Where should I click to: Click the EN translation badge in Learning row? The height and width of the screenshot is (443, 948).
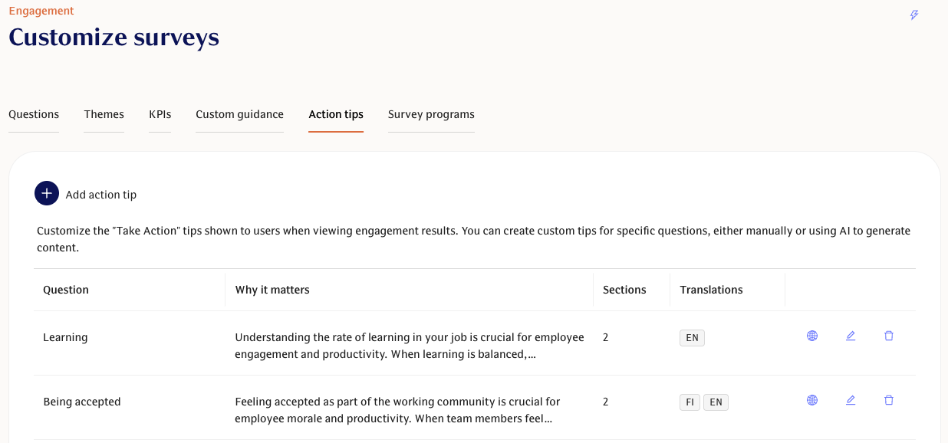(x=692, y=338)
